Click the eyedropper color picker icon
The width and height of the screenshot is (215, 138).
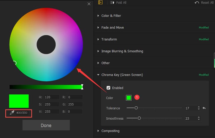coord(12,113)
